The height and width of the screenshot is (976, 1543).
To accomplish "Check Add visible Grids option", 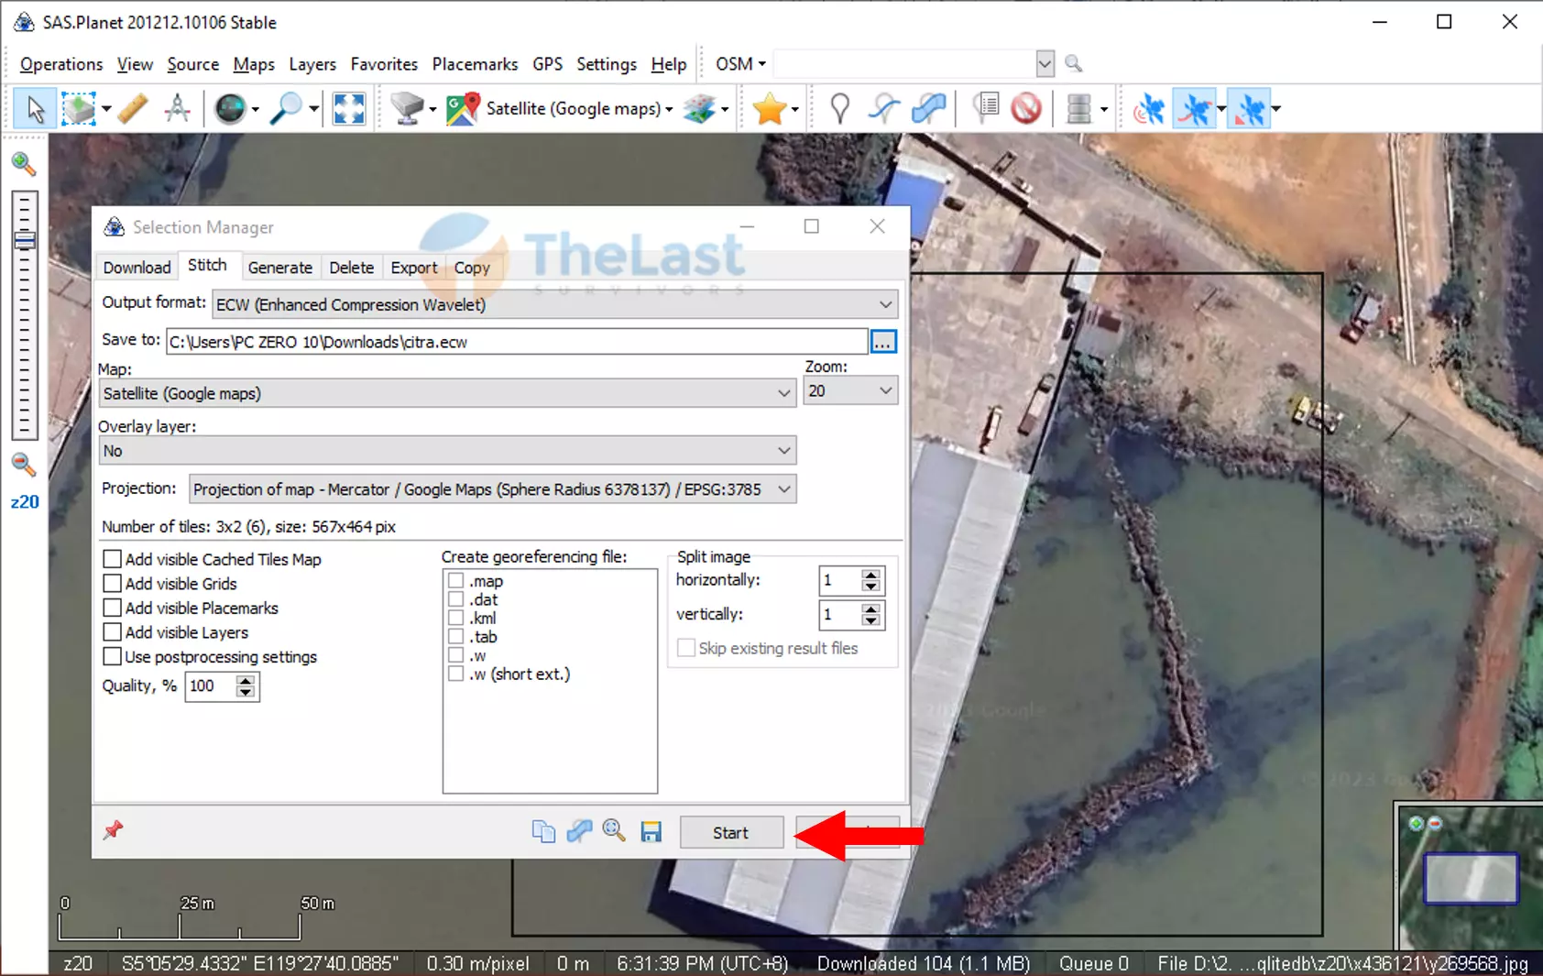I will pyautogui.click(x=112, y=584).
